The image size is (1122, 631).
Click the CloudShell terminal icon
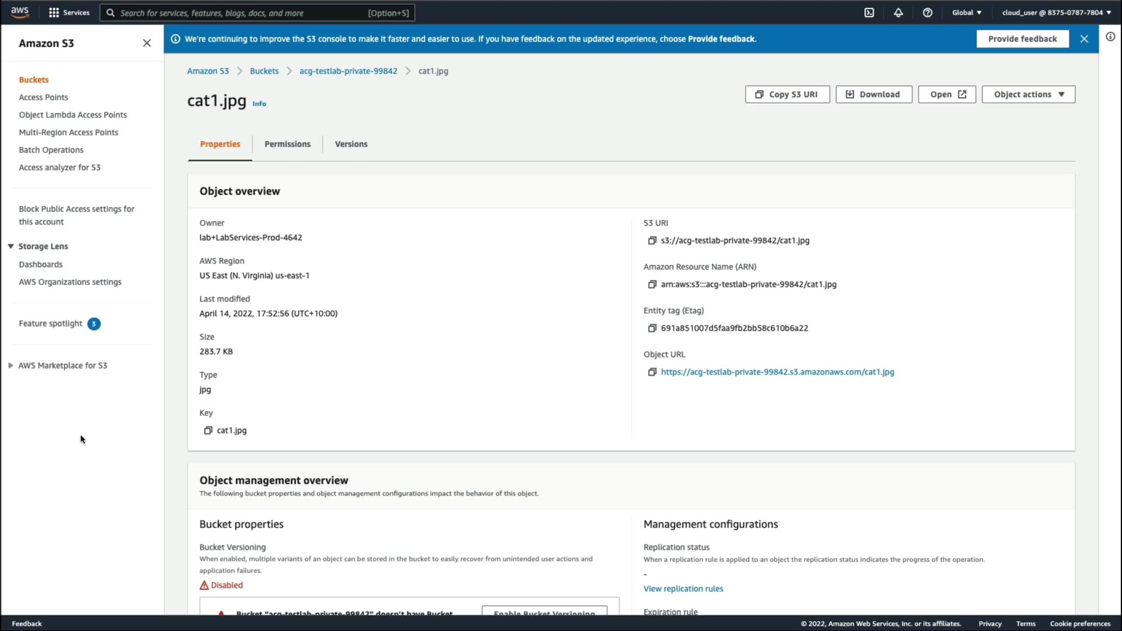click(869, 12)
